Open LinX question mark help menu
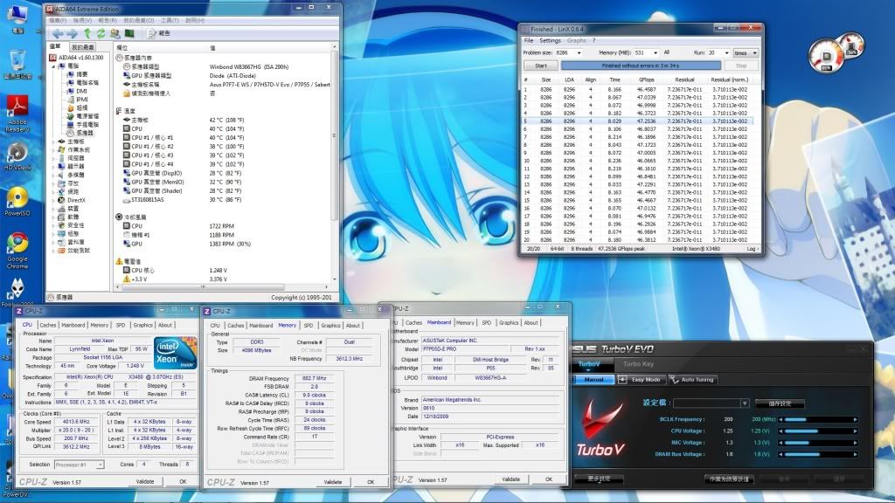This screenshot has width=895, height=503. pos(593,40)
